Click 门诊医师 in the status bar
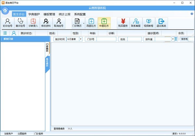The height and width of the screenshot is (136, 195). coord(39,134)
